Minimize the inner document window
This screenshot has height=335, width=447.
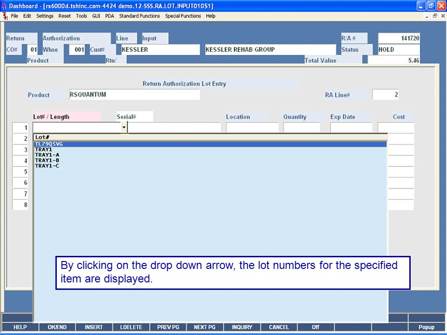coord(427,16)
